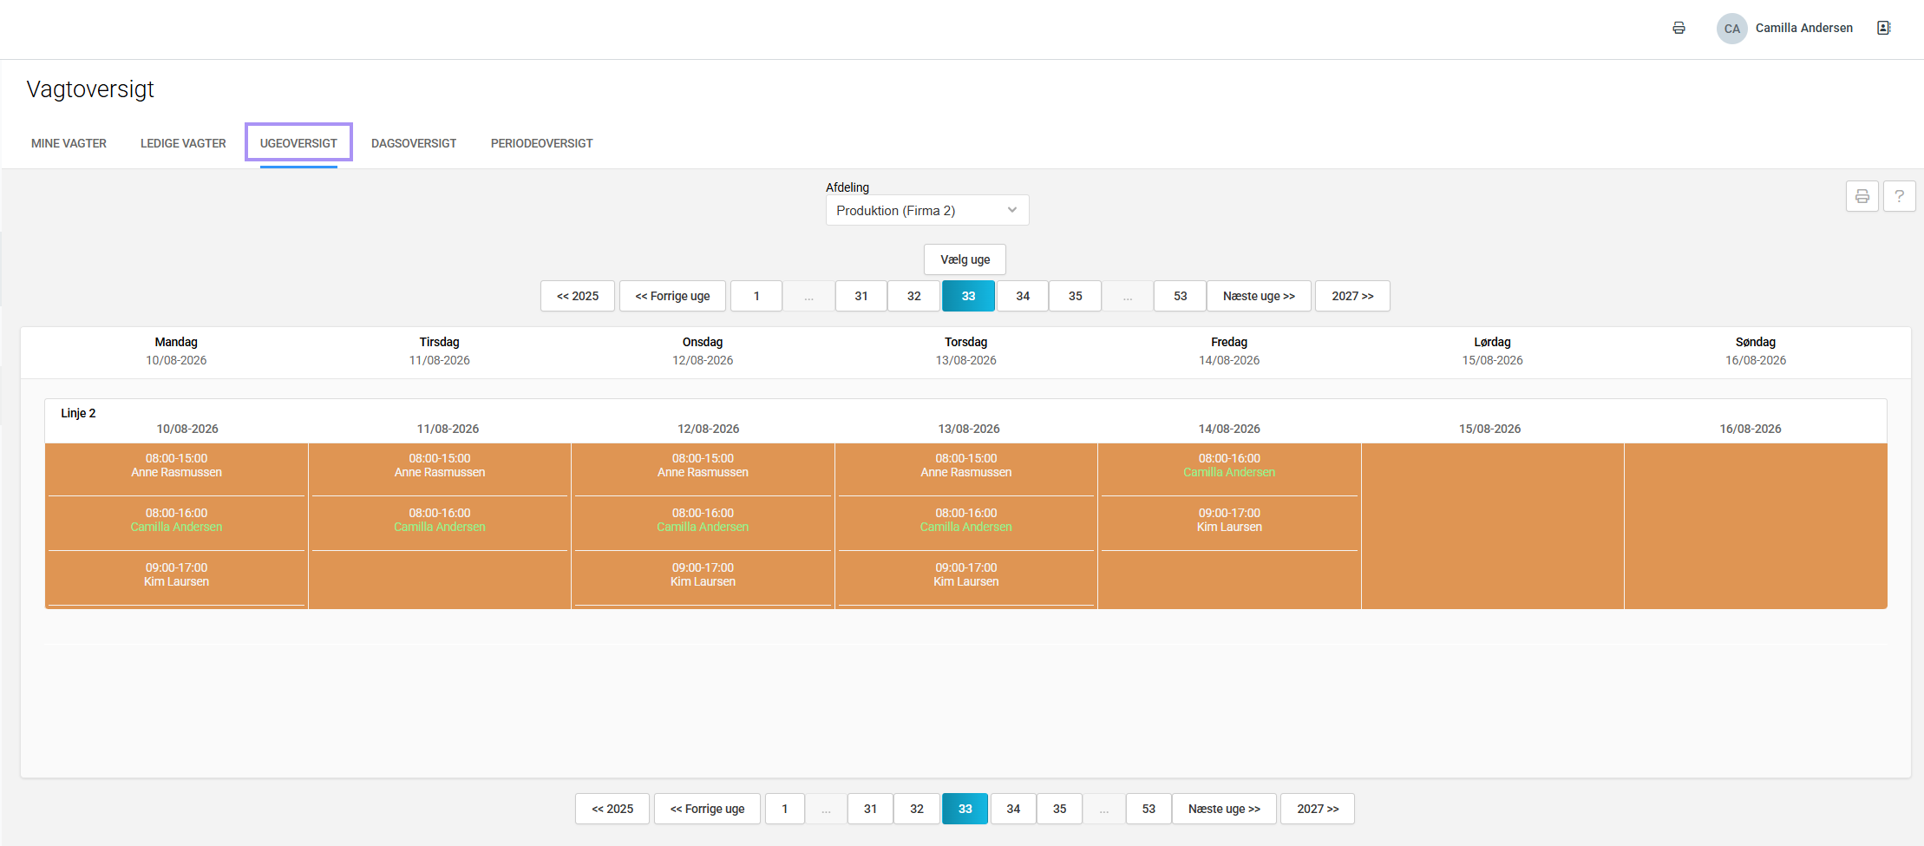
Task: Open Monday 08:00-15:00 Anne Rasmussen shift
Action: (176, 465)
